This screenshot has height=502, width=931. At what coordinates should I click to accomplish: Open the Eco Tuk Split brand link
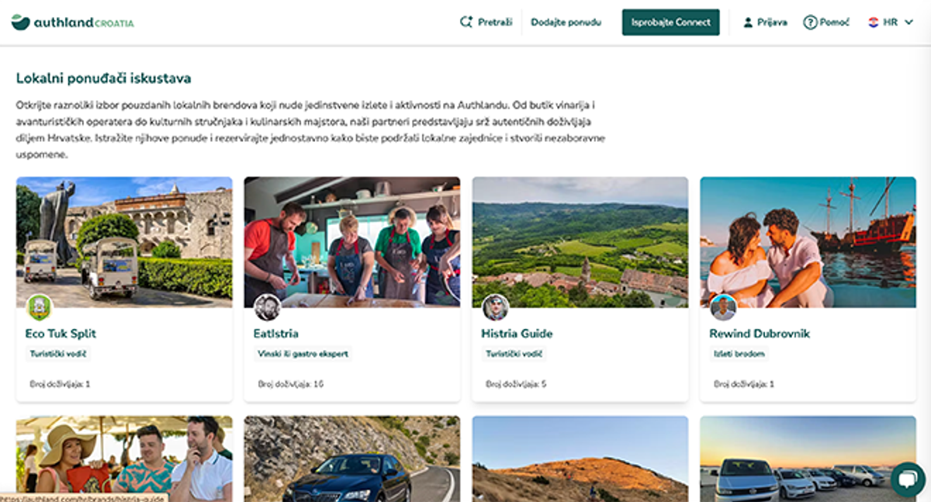(x=59, y=334)
